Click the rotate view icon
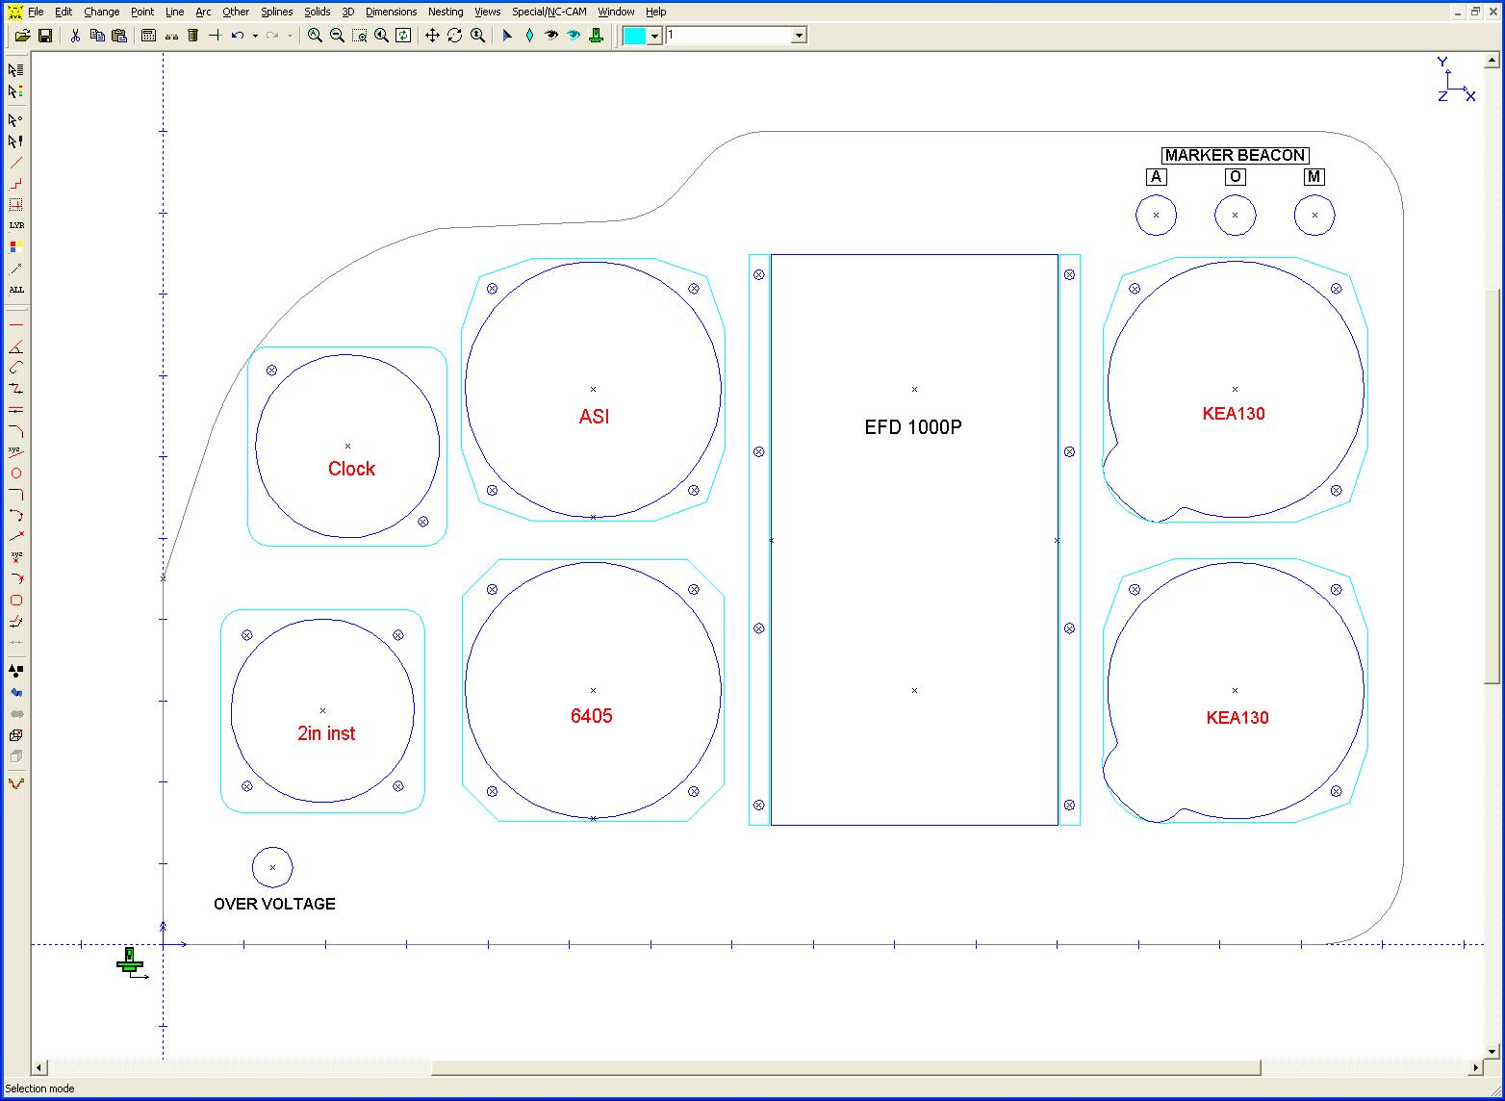The height and width of the screenshot is (1101, 1505). (x=454, y=36)
